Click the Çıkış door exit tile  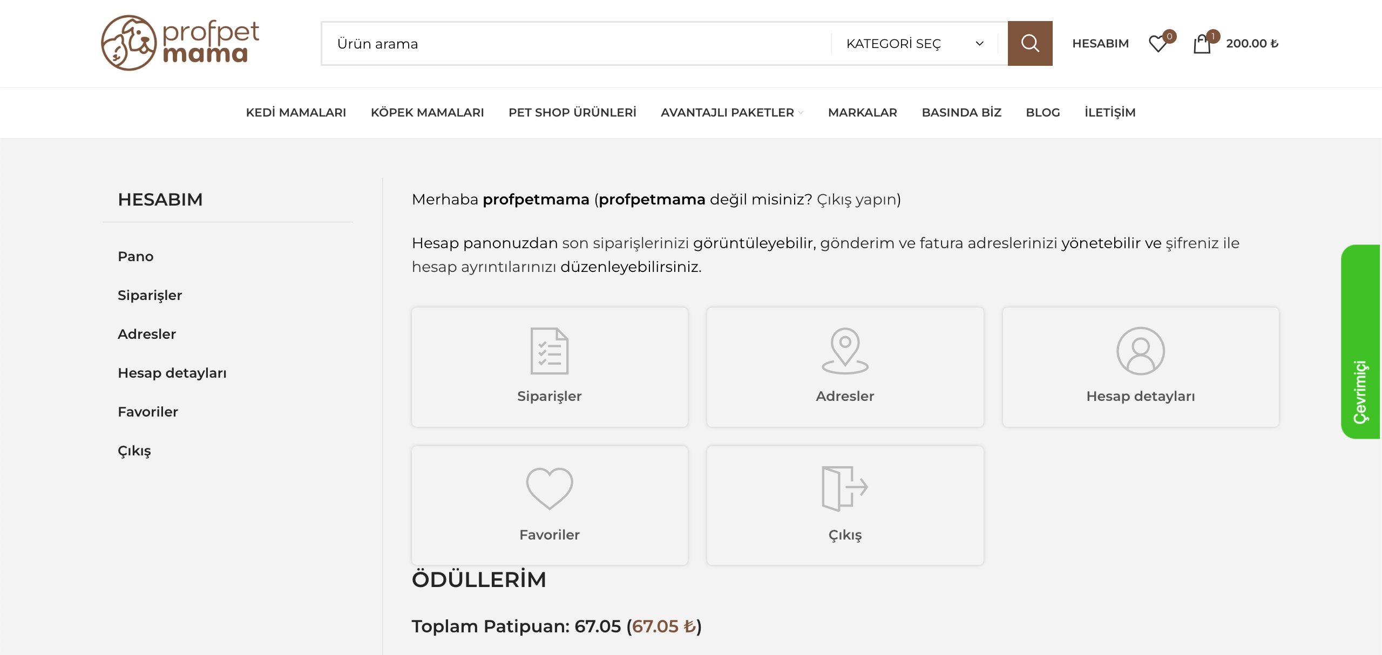(845, 505)
